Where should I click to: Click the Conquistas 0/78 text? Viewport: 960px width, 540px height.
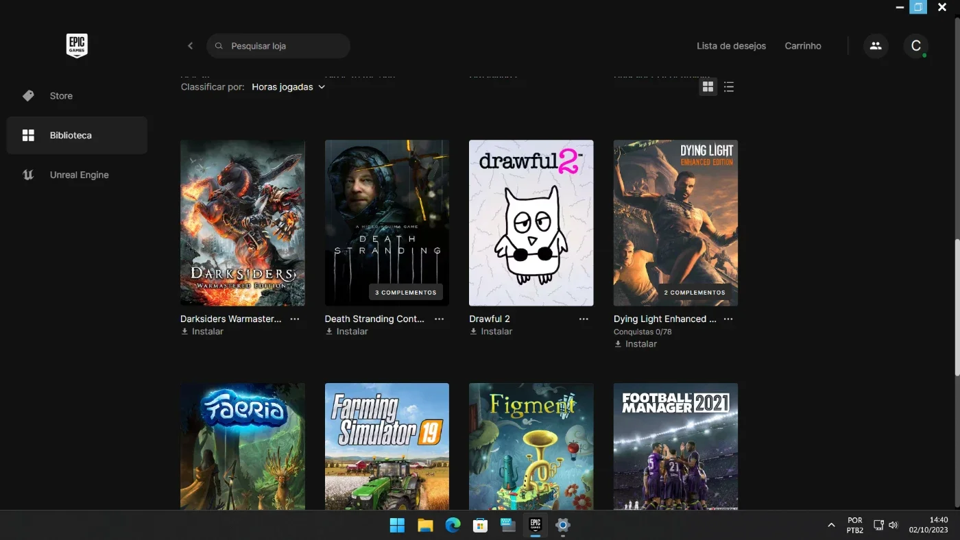pos(643,332)
